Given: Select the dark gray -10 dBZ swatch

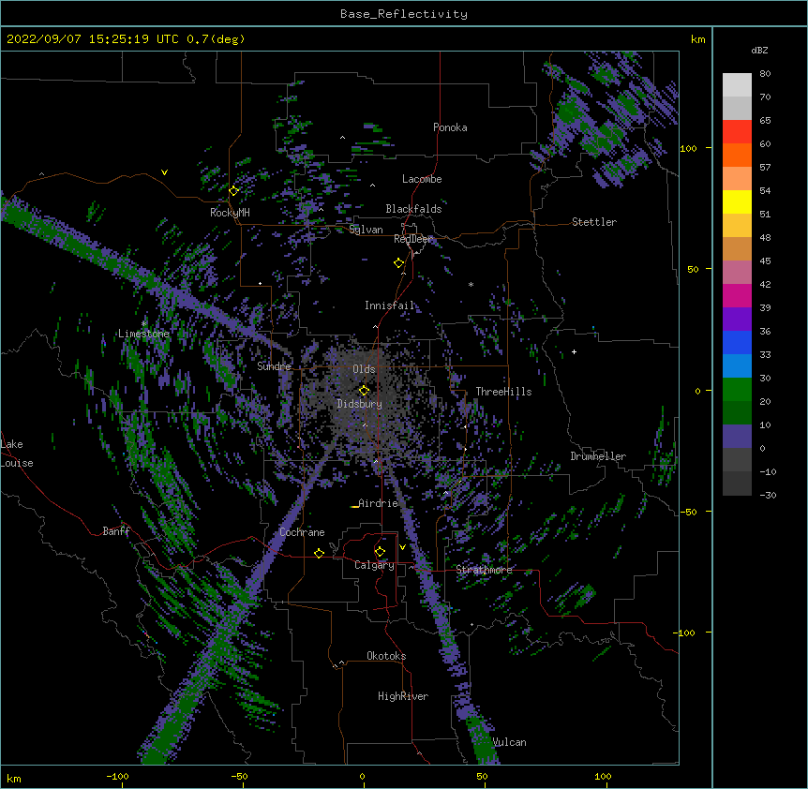Looking at the screenshot, I should (x=737, y=484).
